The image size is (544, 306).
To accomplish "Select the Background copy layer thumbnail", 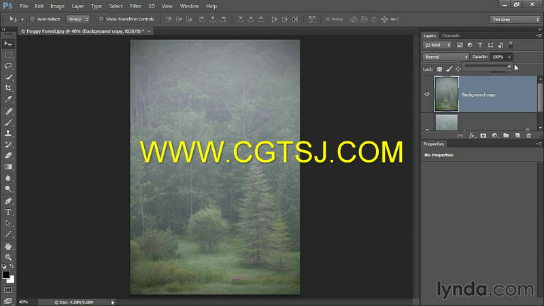I will [x=447, y=94].
